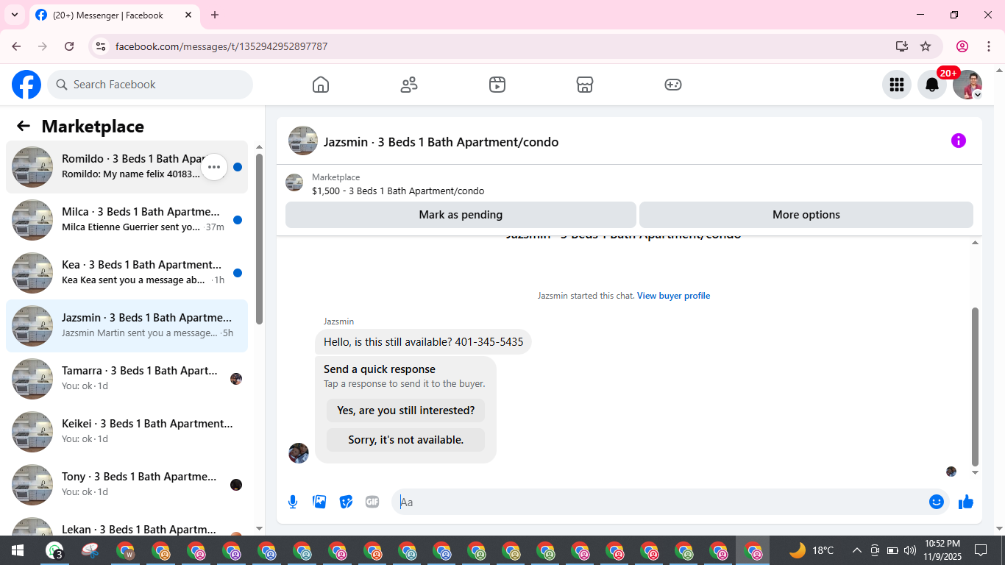This screenshot has width=1005, height=565.
Task: Open the View buyer profile link
Action: (673, 296)
